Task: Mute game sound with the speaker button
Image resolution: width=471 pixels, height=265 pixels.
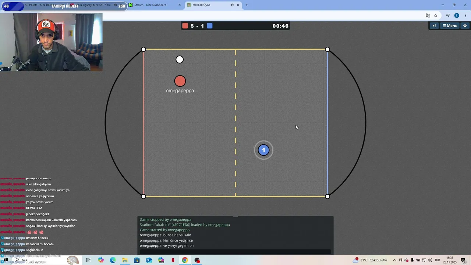Action: tap(434, 26)
